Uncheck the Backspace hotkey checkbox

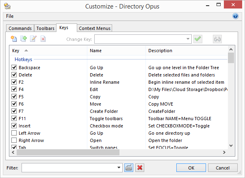tap(14, 68)
